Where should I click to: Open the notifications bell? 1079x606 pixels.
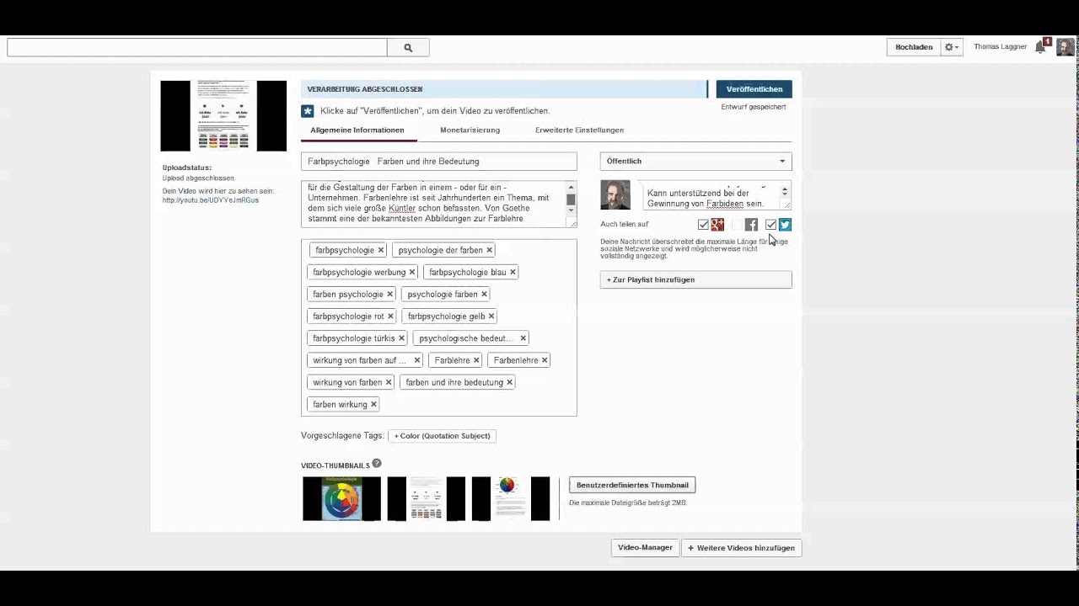1041,46
